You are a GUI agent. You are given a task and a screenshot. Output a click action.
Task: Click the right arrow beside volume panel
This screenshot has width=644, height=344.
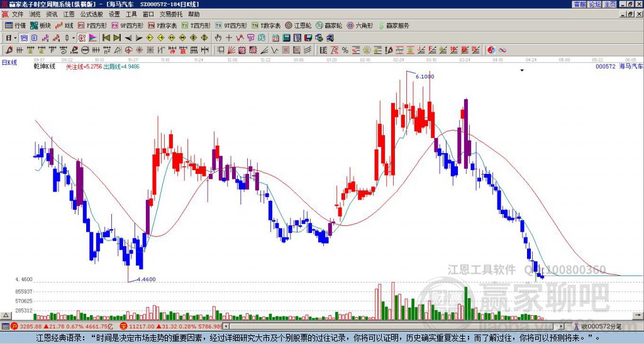[639, 315]
